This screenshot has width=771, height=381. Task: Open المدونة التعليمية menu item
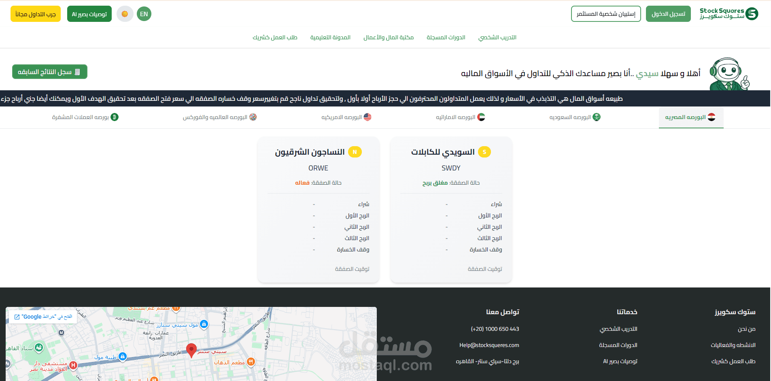pyautogui.click(x=330, y=37)
